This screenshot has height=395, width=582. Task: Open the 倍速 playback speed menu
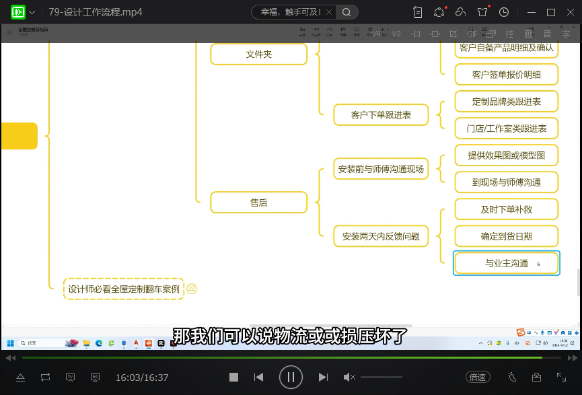point(478,378)
